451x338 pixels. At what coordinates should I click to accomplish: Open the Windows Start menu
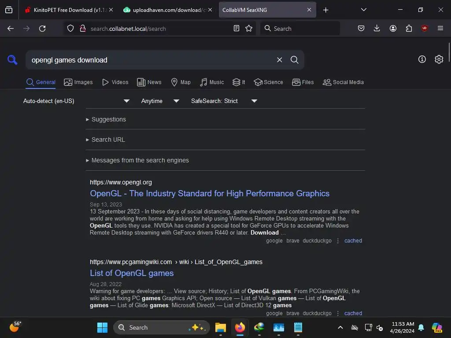tap(102, 327)
